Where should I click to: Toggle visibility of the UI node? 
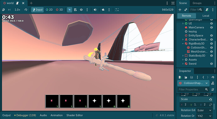tap(211, 23)
